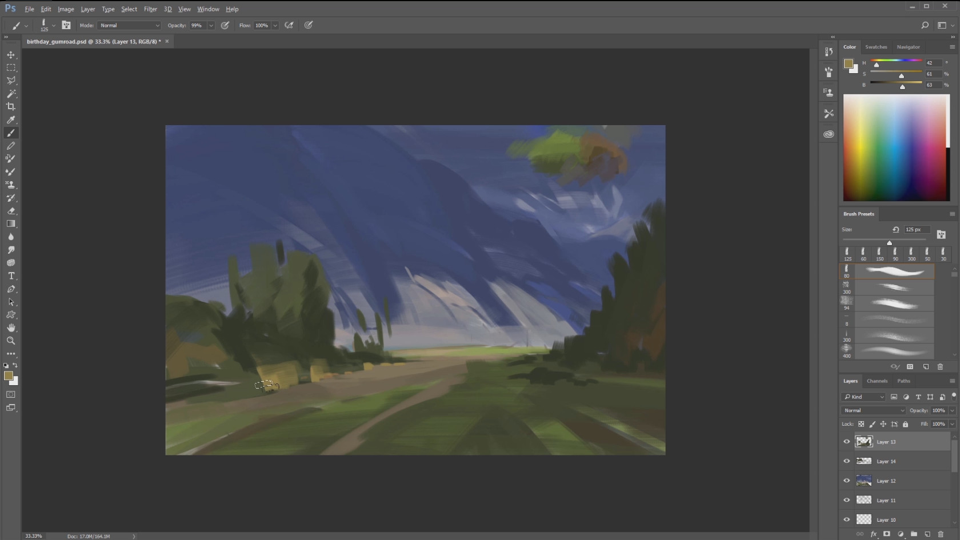Open the Creative Cloud Libraries panel icon

point(829,134)
